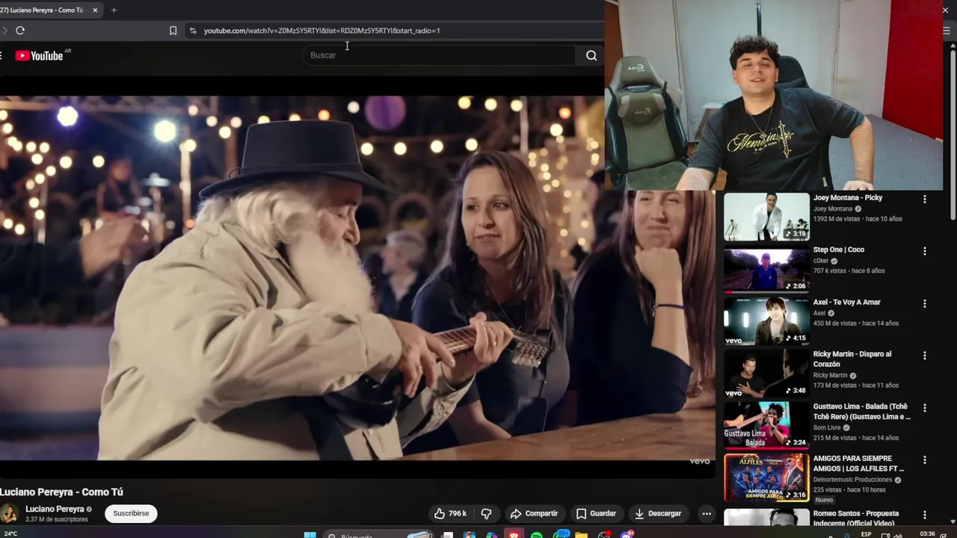Open the Joey Montana - Picky thumbnail
Viewport: 957px width, 538px height.
(x=766, y=217)
